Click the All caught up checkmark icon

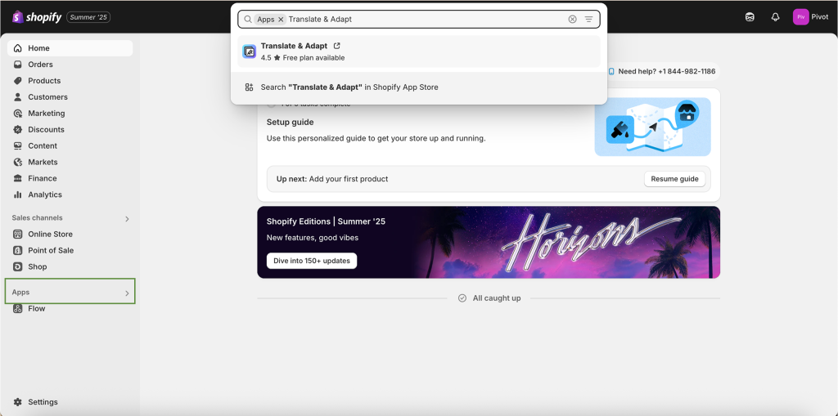(462, 298)
